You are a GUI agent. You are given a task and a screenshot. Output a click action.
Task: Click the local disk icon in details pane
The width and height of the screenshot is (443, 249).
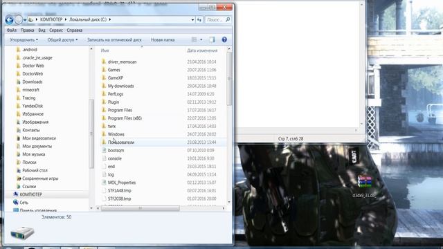coord(22,232)
